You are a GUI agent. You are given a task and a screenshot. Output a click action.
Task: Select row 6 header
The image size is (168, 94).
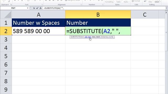point(6,64)
